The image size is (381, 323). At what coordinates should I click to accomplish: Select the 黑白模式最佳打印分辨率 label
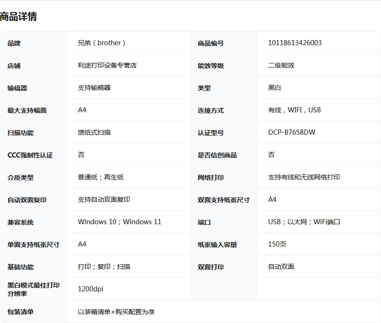pos(34,289)
